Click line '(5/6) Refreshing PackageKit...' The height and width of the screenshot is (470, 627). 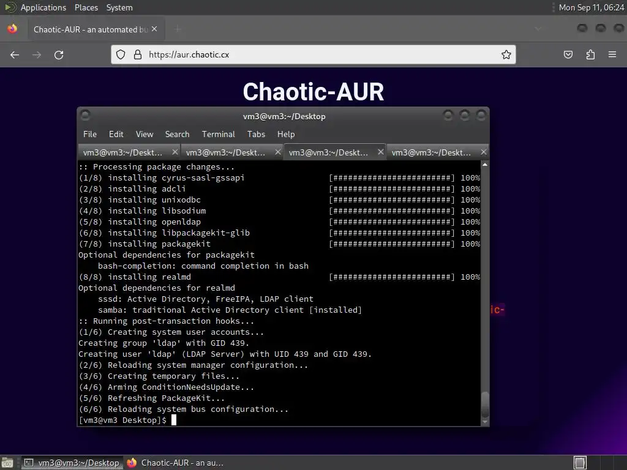tap(151, 398)
